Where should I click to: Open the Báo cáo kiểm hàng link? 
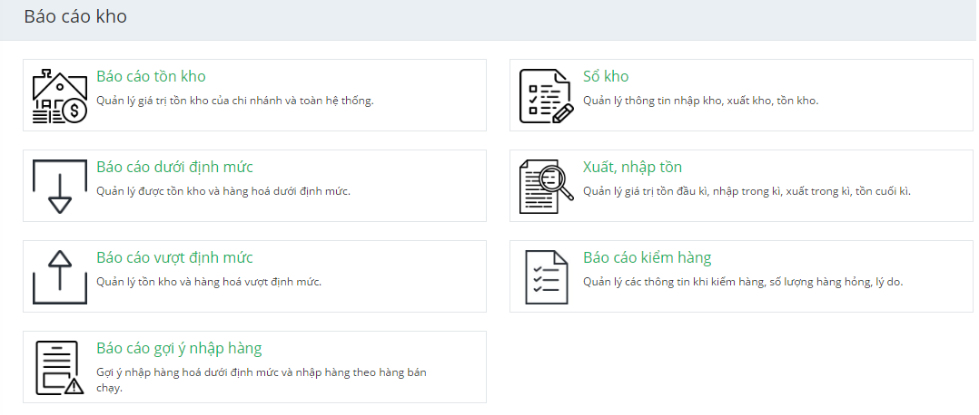[647, 258]
